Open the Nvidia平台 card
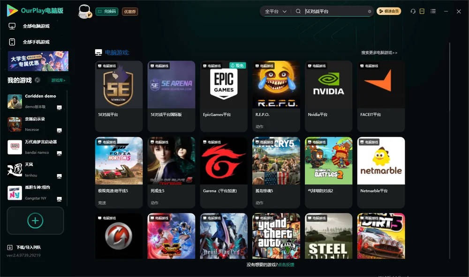The image size is (469, 277). [x=329, y=96]
